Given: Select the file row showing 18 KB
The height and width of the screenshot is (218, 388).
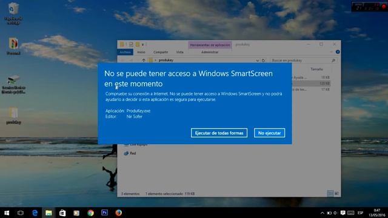Looking at the screenshot, I should tap(311, 78).
